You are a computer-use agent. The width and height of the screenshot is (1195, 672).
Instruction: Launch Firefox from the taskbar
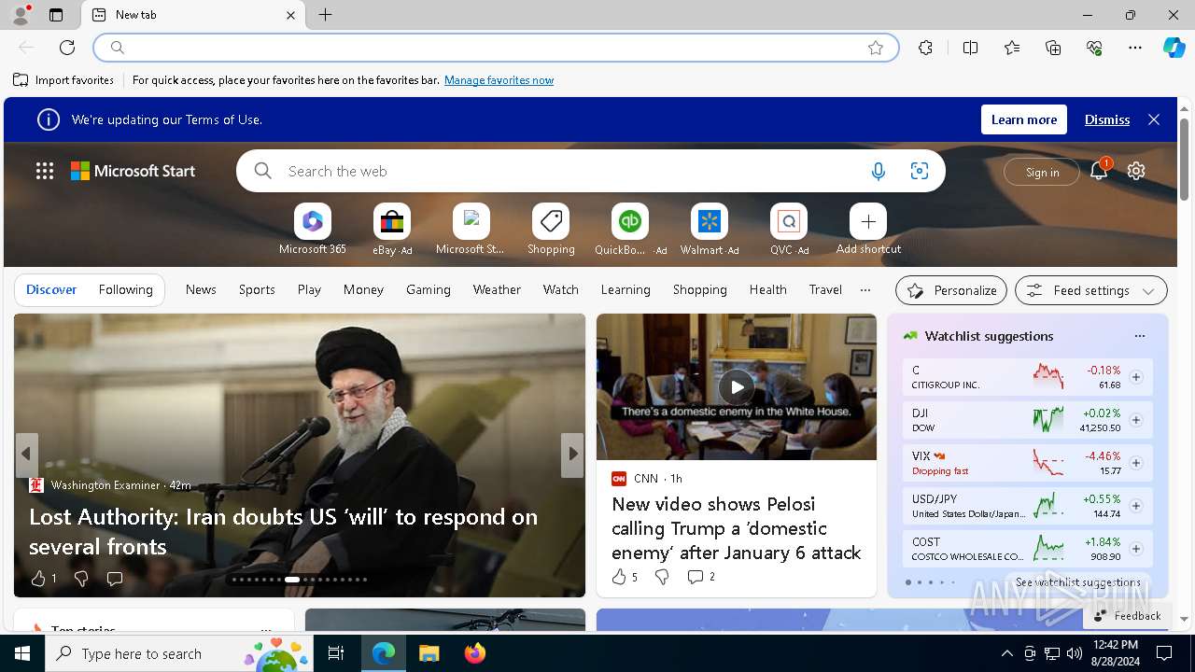(474, 653)
